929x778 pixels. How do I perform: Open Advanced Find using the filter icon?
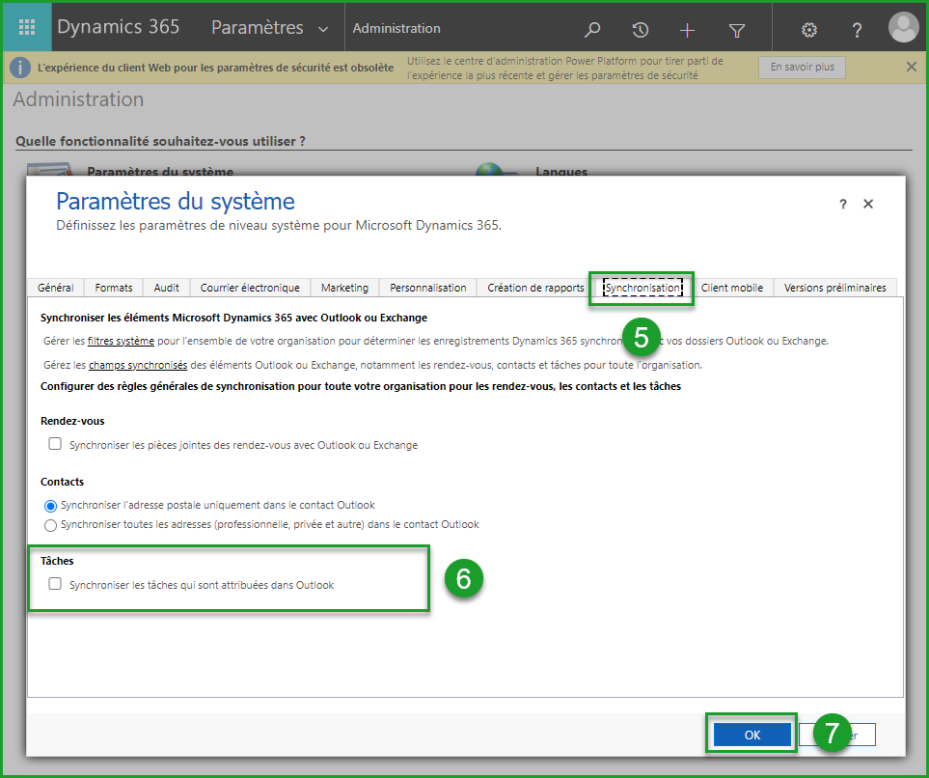pos(736,28)
